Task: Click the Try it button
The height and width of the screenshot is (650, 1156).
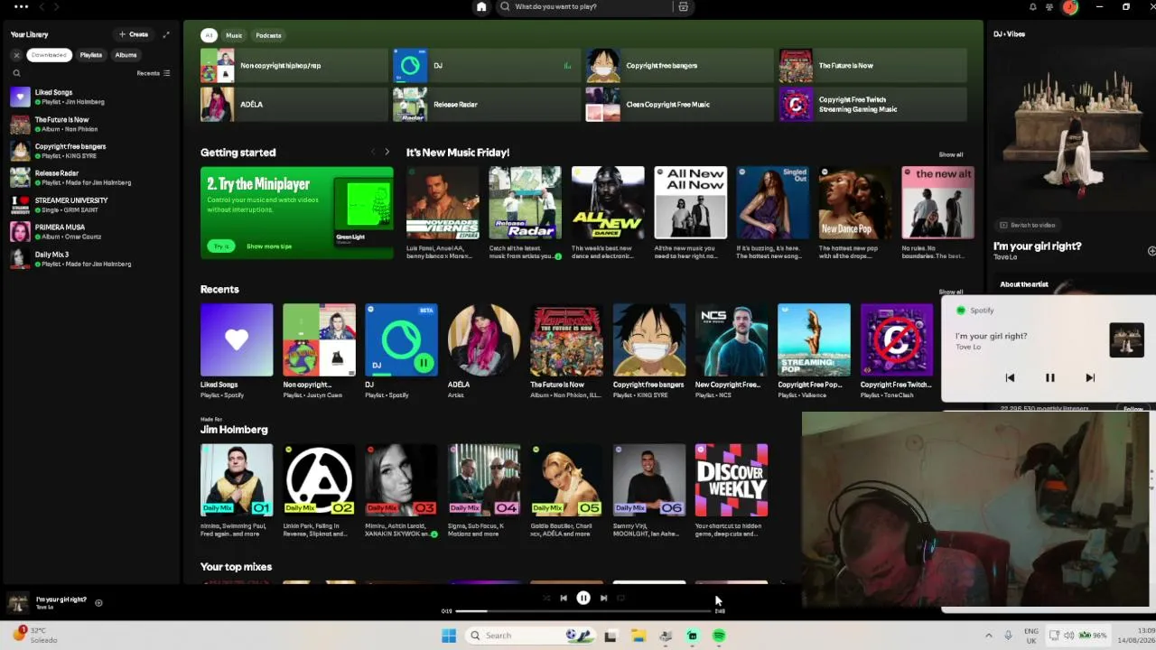Action: pyautogui.click(x=221, y=246)
